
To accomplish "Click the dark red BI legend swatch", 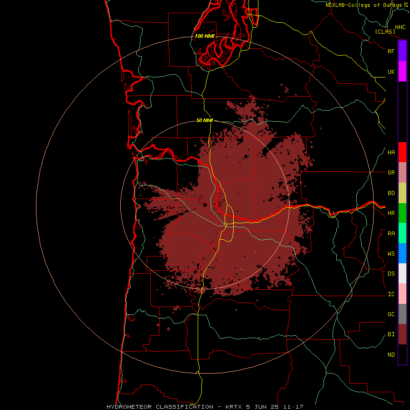I will coord(402,334).
